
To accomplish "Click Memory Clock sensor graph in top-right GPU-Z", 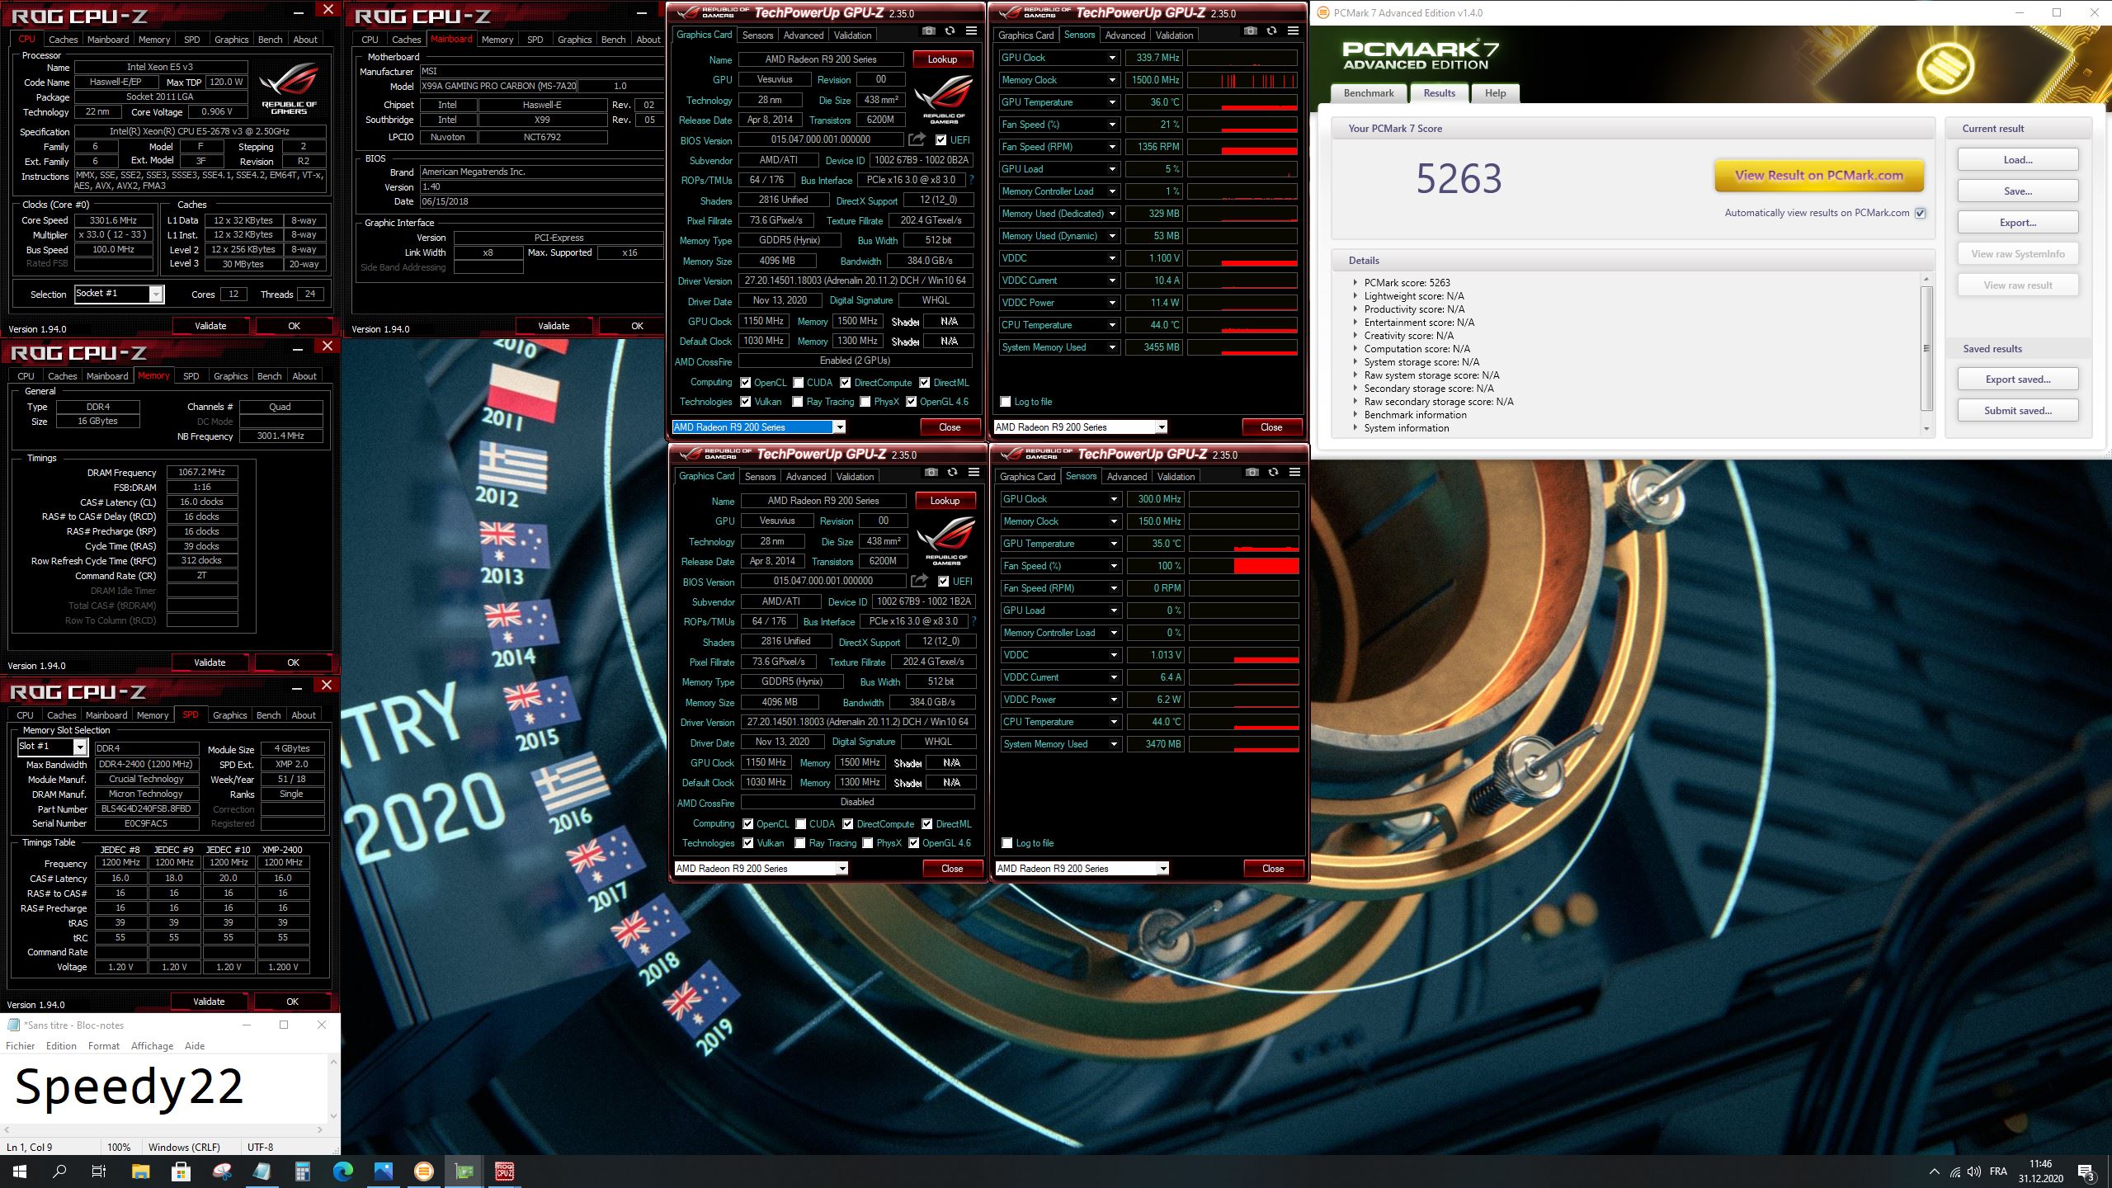I will coord(1242,80).
